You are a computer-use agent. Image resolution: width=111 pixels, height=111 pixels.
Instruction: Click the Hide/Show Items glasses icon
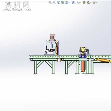pos(78,3)
